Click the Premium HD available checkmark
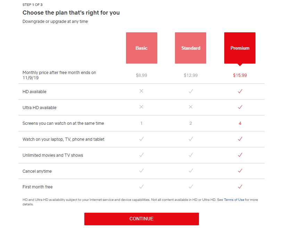 pos(240,91)
